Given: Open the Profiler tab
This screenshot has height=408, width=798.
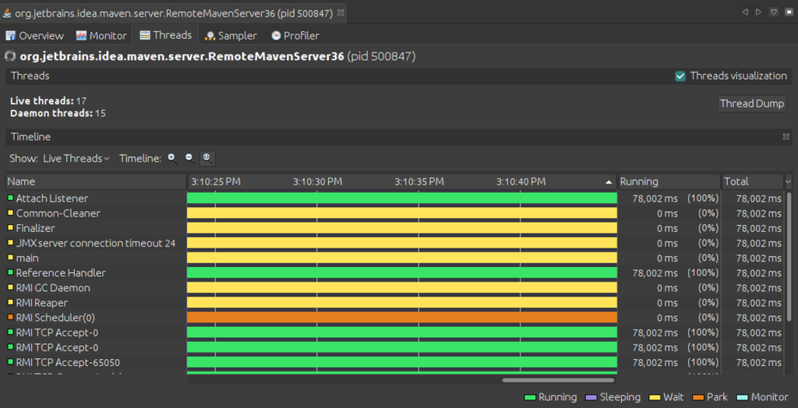Looking at the screenshot, I should (x=295, y=36).
